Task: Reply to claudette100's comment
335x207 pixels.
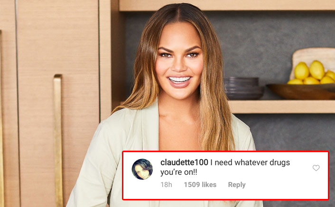Action: [x=237, y=185]
